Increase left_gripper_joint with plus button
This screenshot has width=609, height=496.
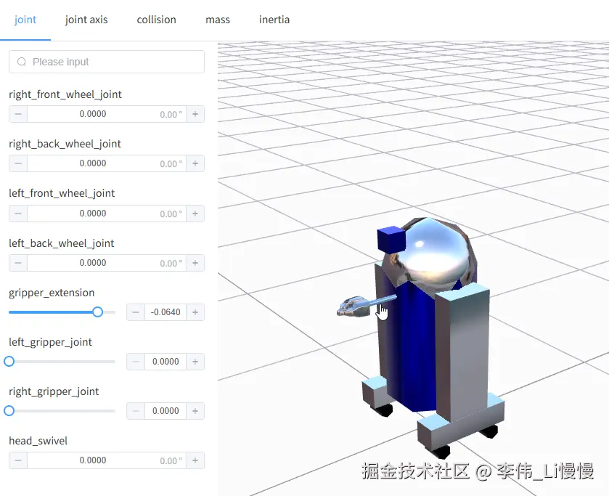point(195,362)
